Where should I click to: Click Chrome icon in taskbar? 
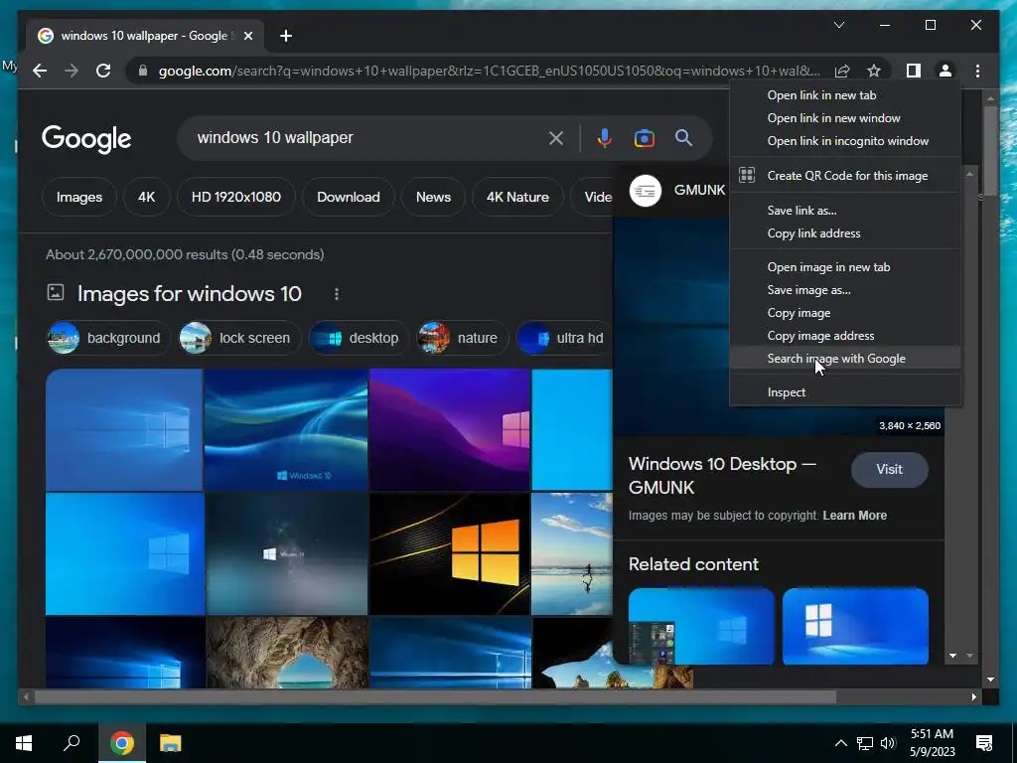pos(121,743)
